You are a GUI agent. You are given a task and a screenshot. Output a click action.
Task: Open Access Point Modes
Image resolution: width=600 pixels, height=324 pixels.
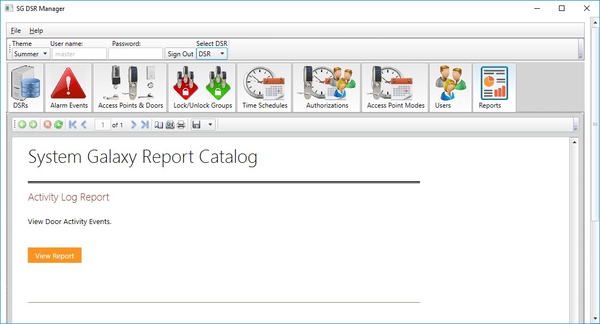[x=395, y=87]
